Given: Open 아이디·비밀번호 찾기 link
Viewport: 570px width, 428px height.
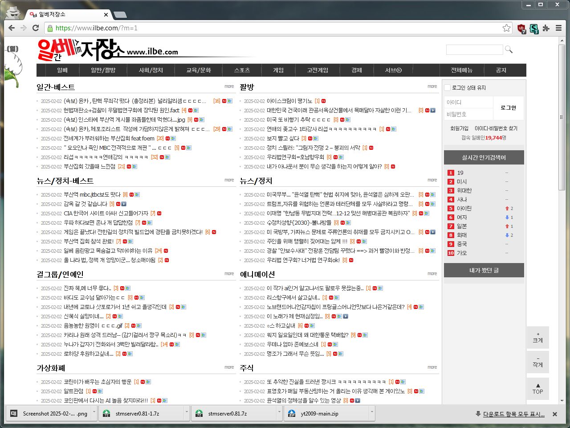Looking at the screenshot, I should tap(496, 128).
